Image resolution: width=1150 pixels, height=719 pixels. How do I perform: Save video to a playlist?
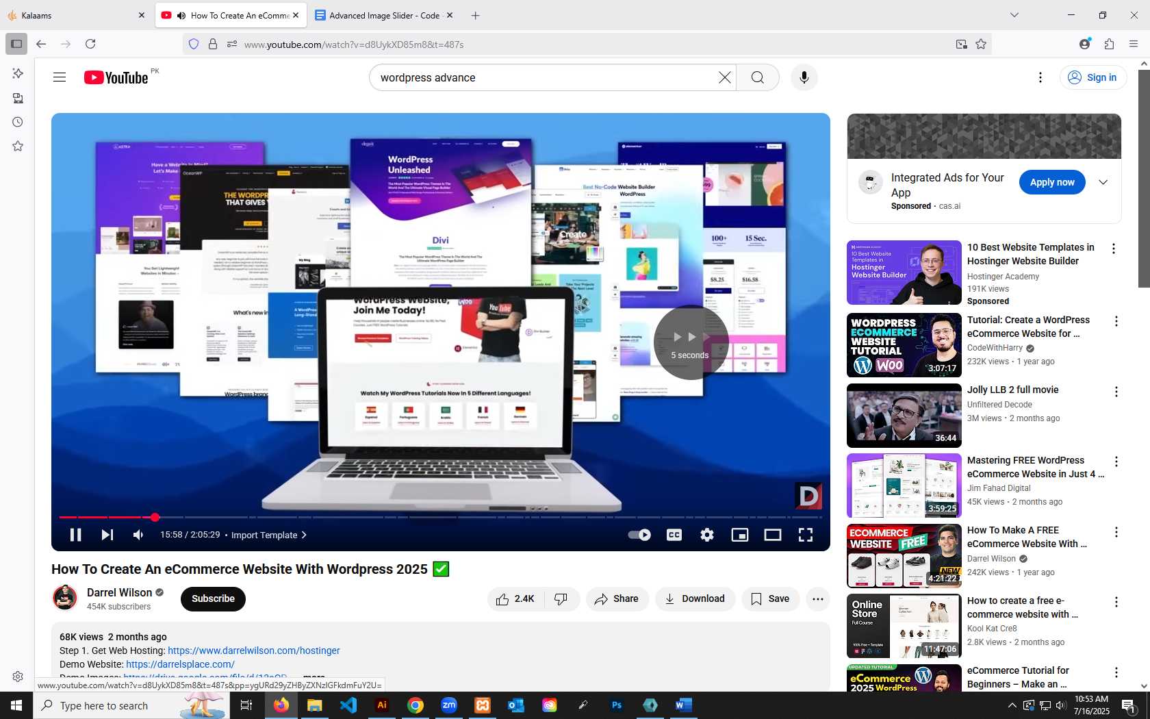click(x=770, y=599)
